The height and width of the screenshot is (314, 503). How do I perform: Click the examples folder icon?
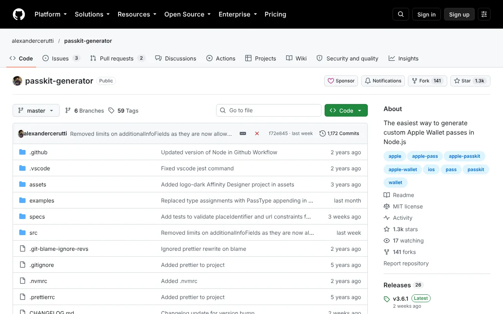22,201
